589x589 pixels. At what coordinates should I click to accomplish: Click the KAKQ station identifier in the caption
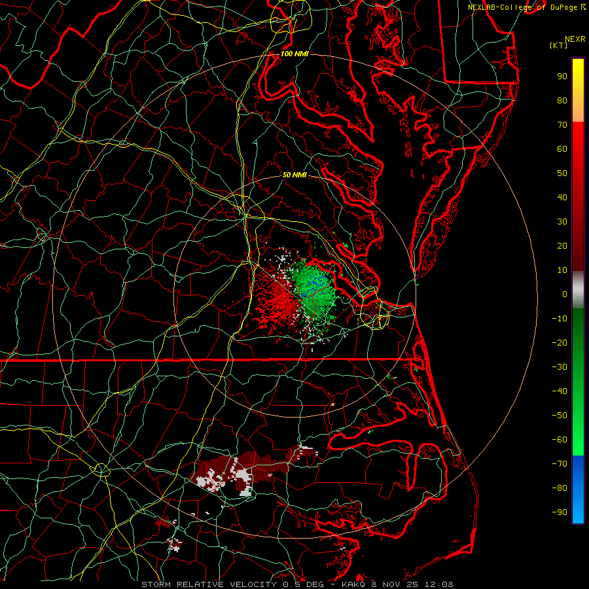click(x=355, y=584)
